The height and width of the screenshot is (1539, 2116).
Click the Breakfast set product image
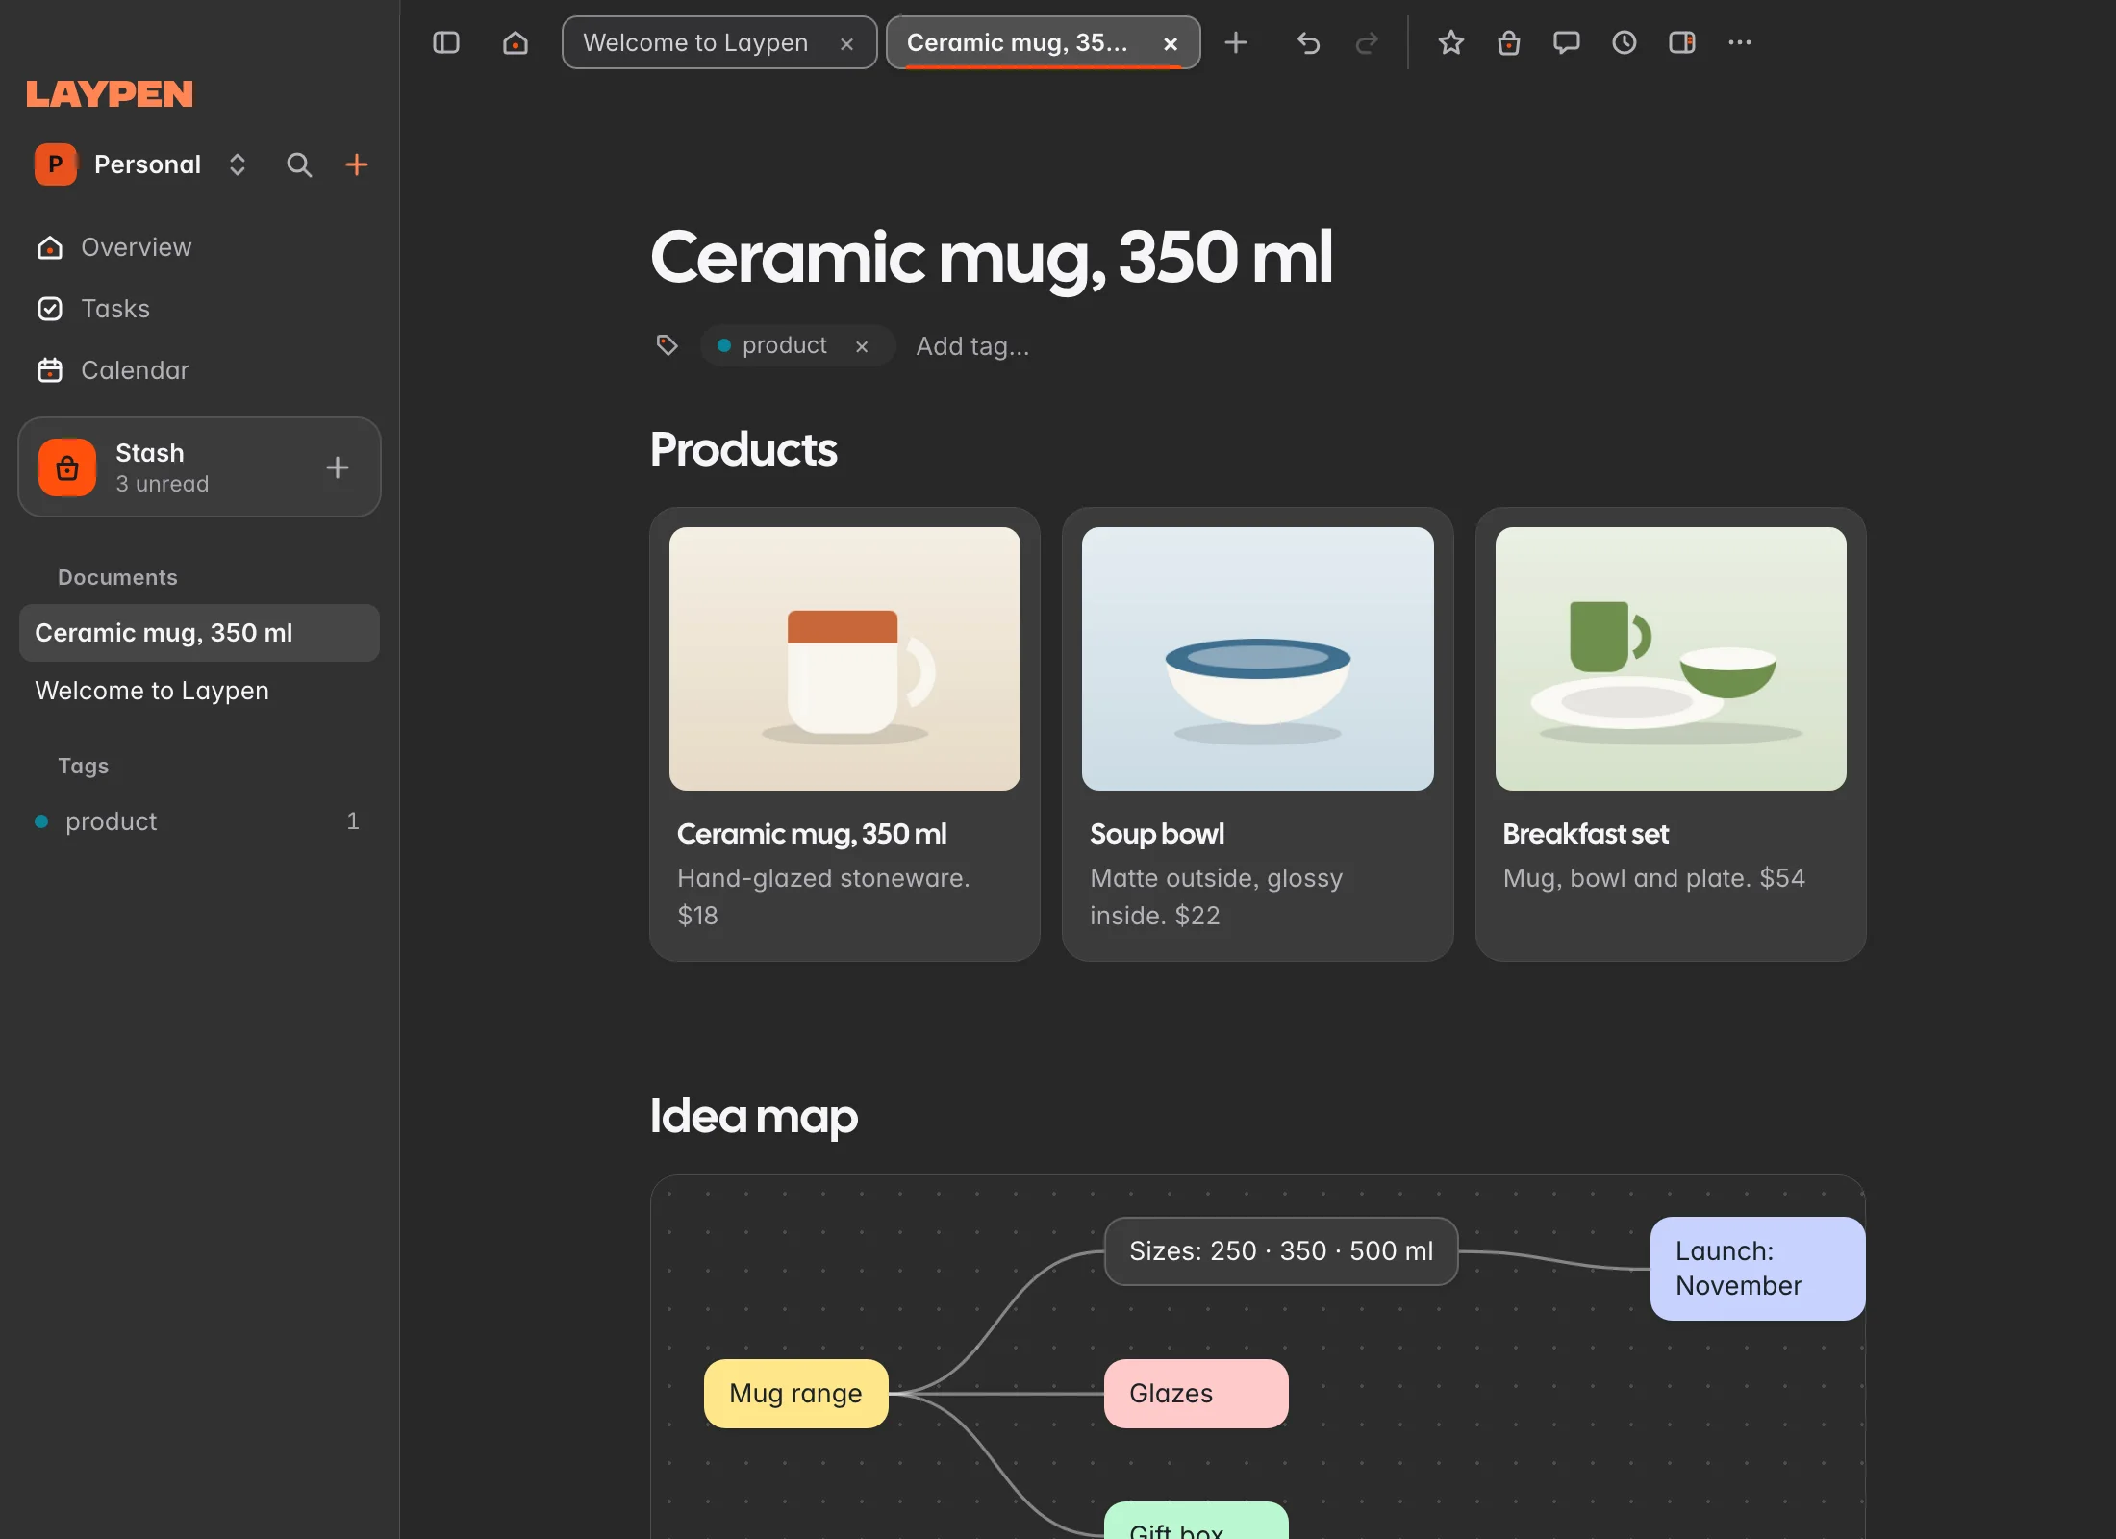pos(1671,659)
